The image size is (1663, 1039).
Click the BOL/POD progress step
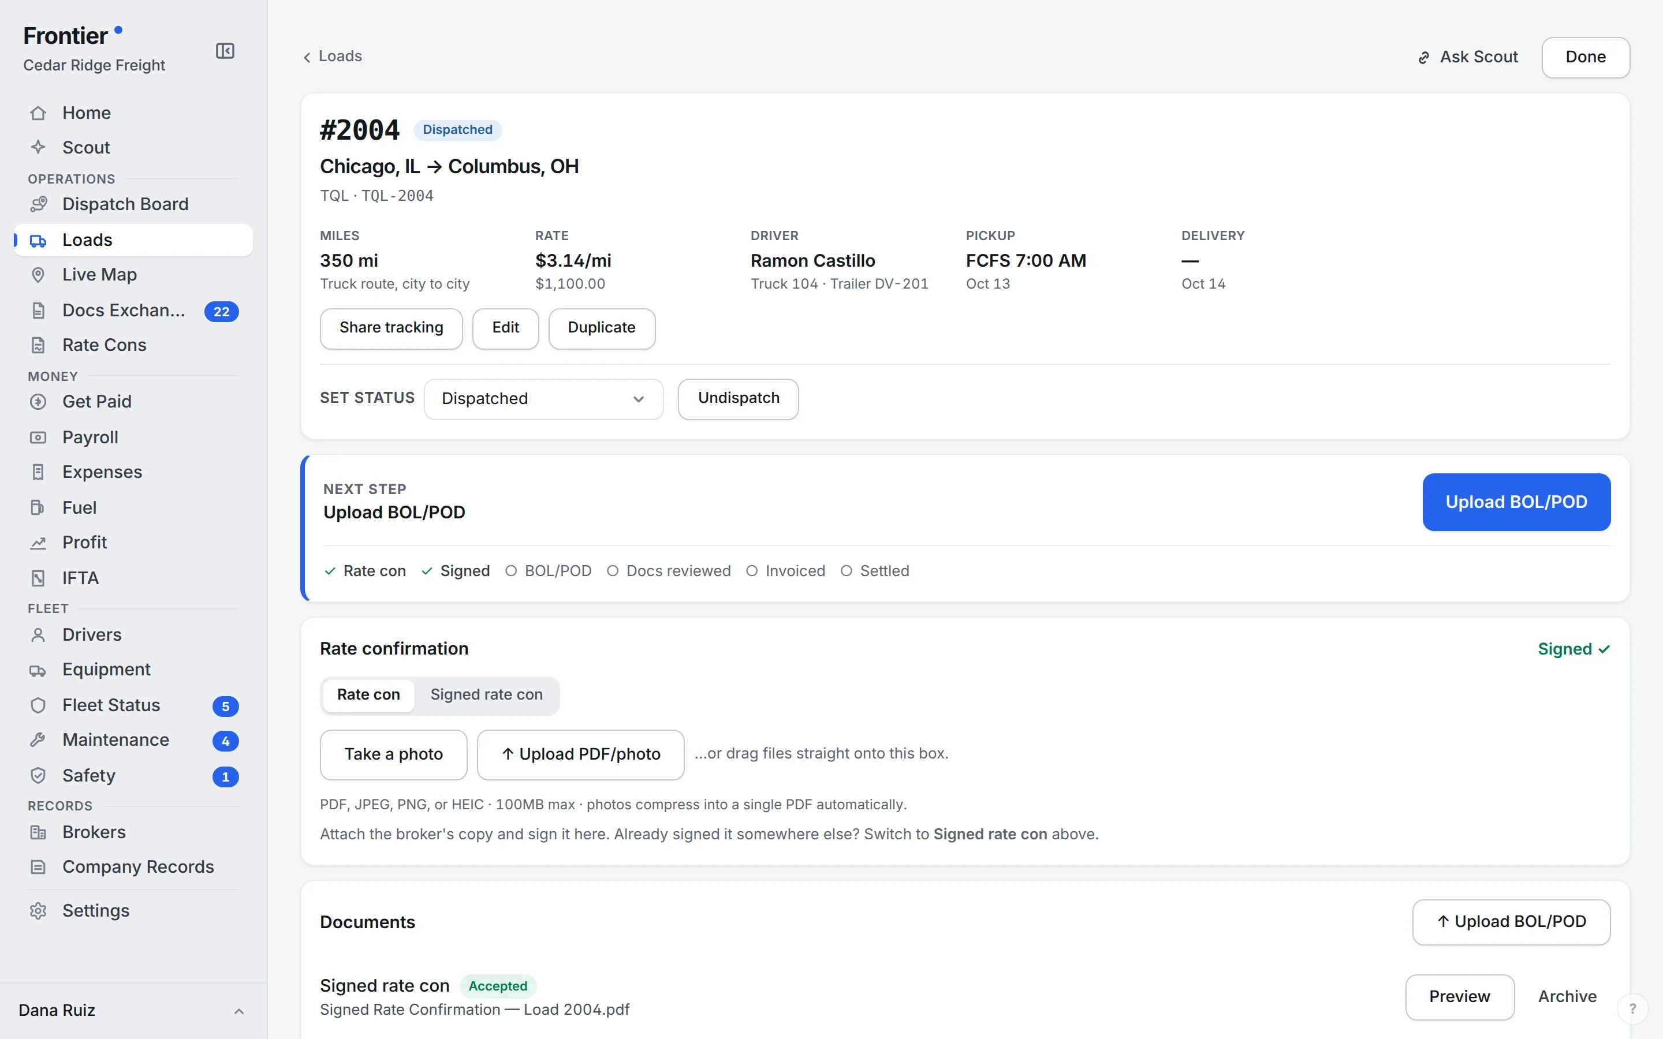(549, 571)
